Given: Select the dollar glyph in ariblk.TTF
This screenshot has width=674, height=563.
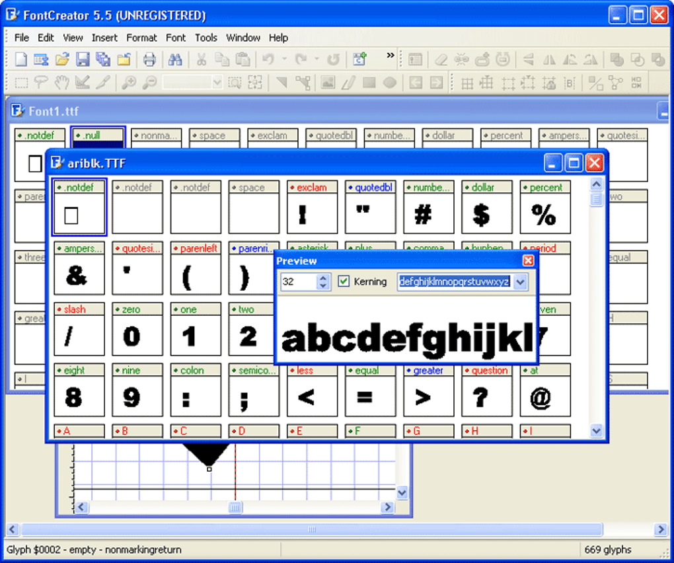Looking at the screenshot, I should (486, 207).
